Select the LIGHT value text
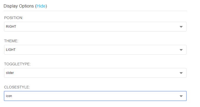Viewport: 200px width, 107px height. [x=11, y=50]
